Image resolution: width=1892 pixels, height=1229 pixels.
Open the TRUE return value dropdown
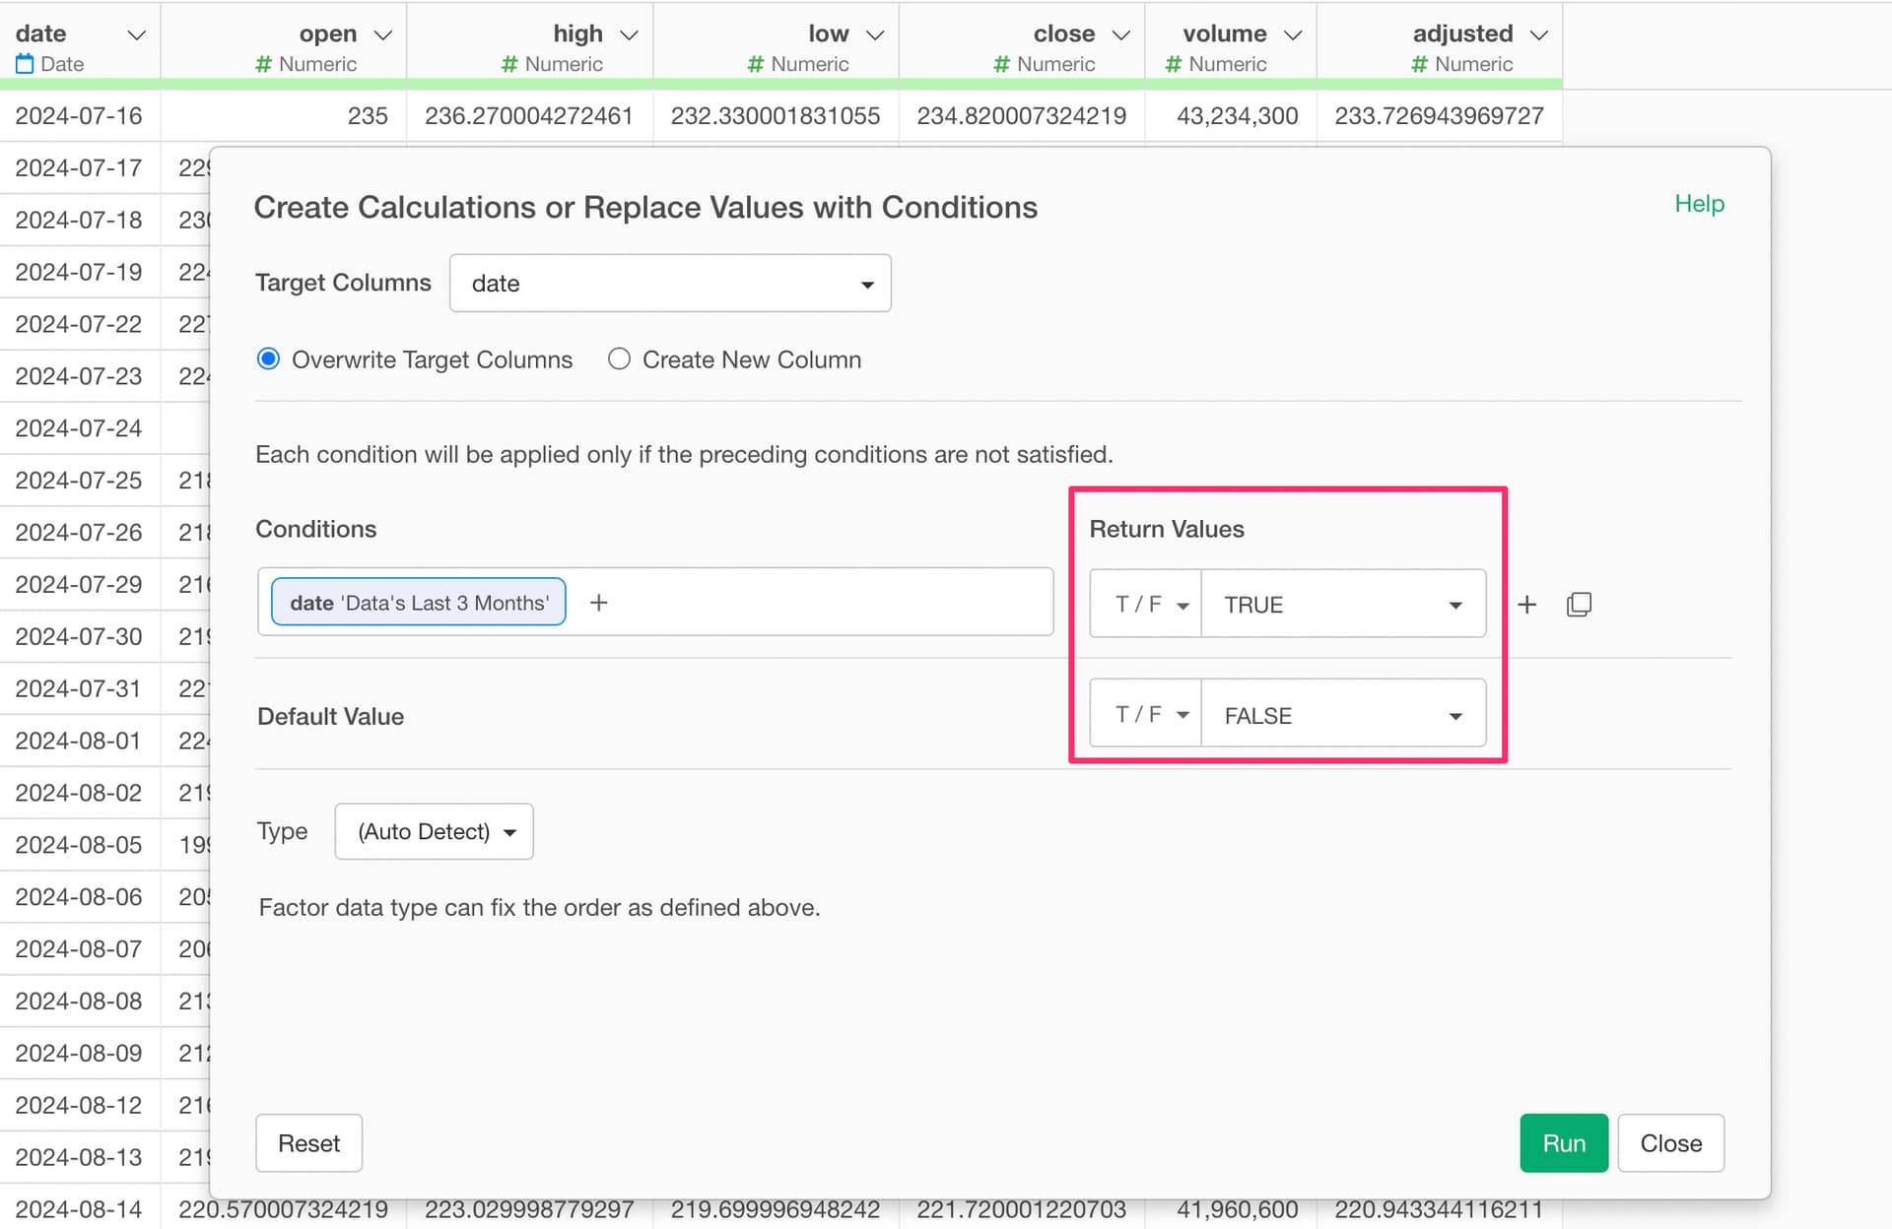(x=1343, y=605)
